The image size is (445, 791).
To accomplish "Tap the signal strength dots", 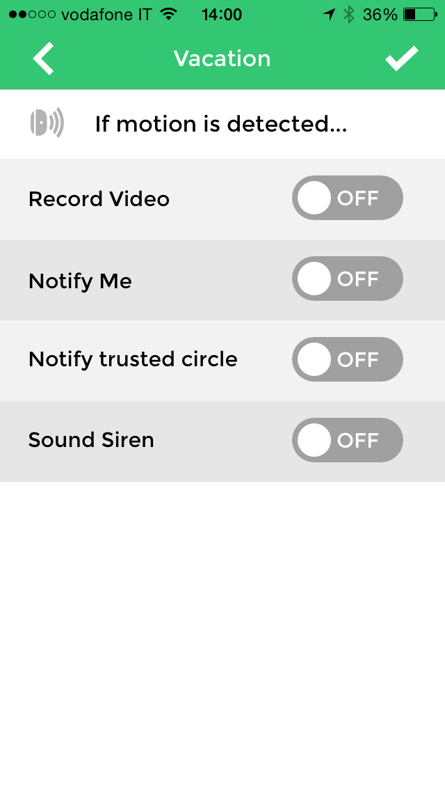I will pyautogui.click(x=33, y=15).
